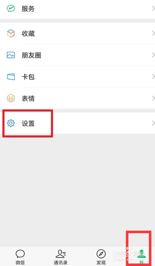Tap the green Services (服务) icon
The height and width of the screenshot is (266, 155).
(x=11, y=8)
